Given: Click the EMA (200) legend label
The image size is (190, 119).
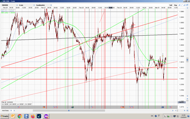Looking at the screenshot, I should tap(8, 12).
